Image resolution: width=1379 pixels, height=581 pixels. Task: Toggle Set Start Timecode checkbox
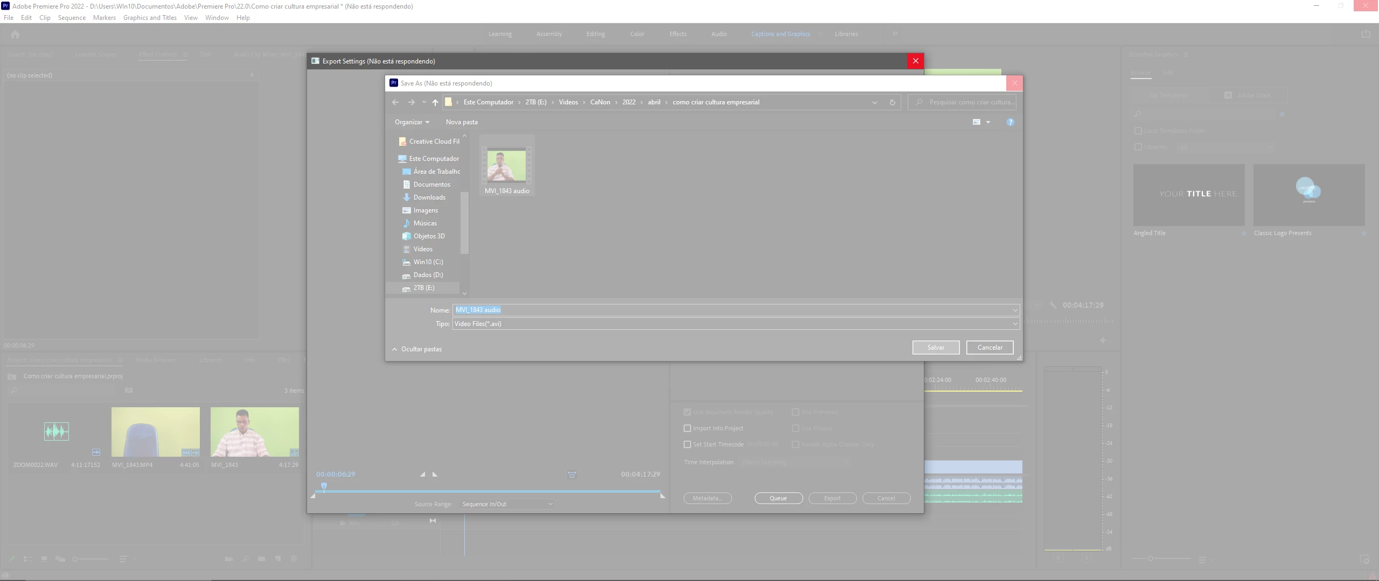(x=687, y=444)
